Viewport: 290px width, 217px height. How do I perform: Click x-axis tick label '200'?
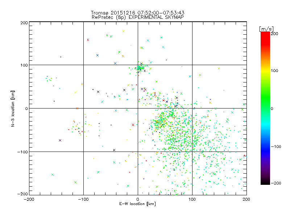(246, 199)
